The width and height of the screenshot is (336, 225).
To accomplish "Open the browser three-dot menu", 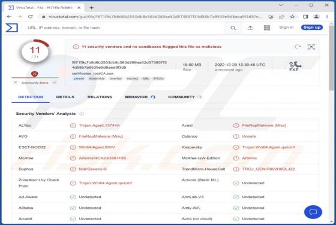I will [x=327, y=17].
